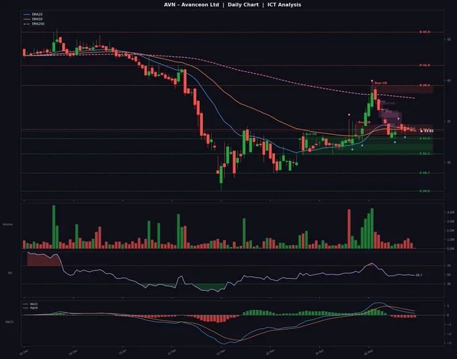Click the R 45.9 resistance label
This screenshot has width=457, height=359.
pos(425,32)
